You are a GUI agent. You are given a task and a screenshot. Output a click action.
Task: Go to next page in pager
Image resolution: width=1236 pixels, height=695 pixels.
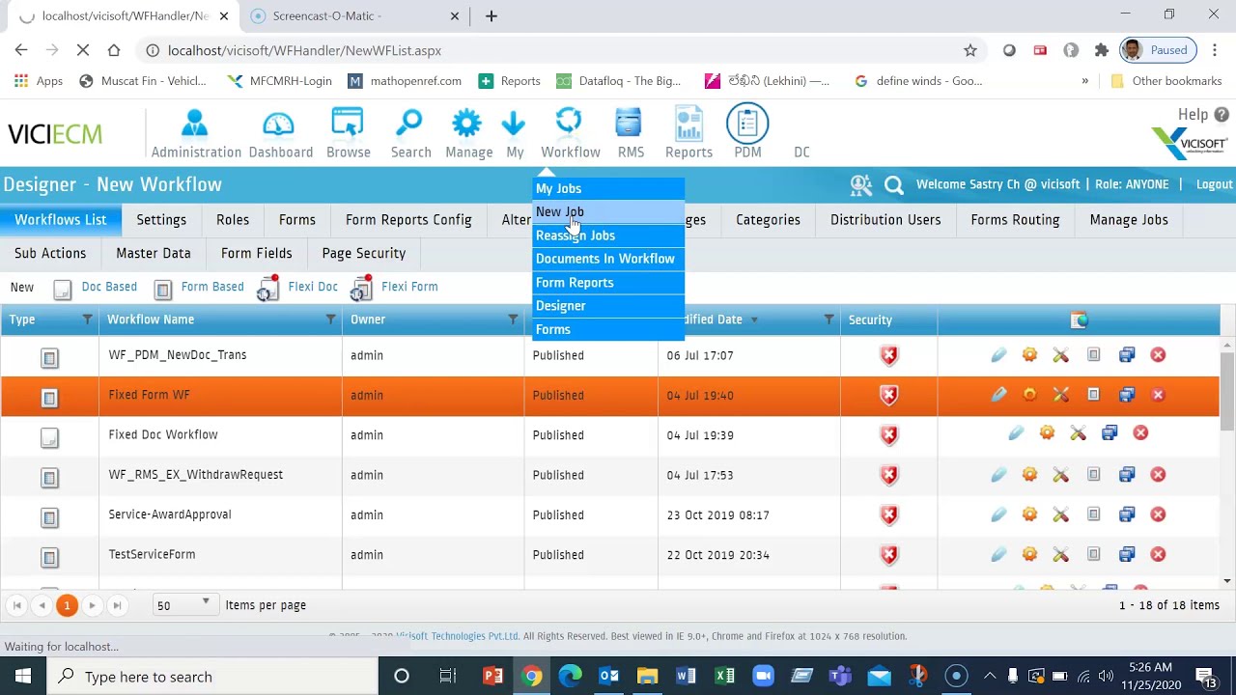pyautogui.click(x=92, y=605)
